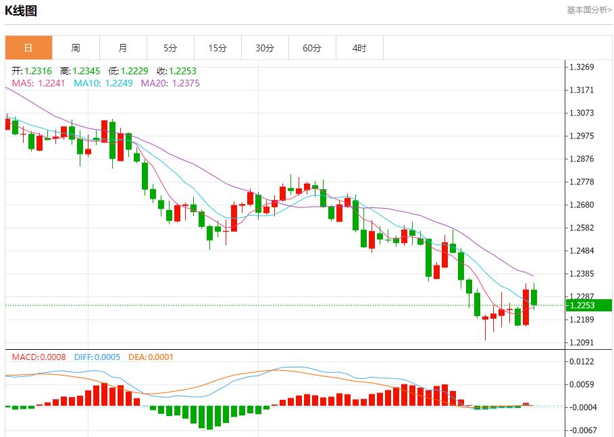Show the 30分 interval chart
This screenshot has width=614, height=437.
(265, 48)
